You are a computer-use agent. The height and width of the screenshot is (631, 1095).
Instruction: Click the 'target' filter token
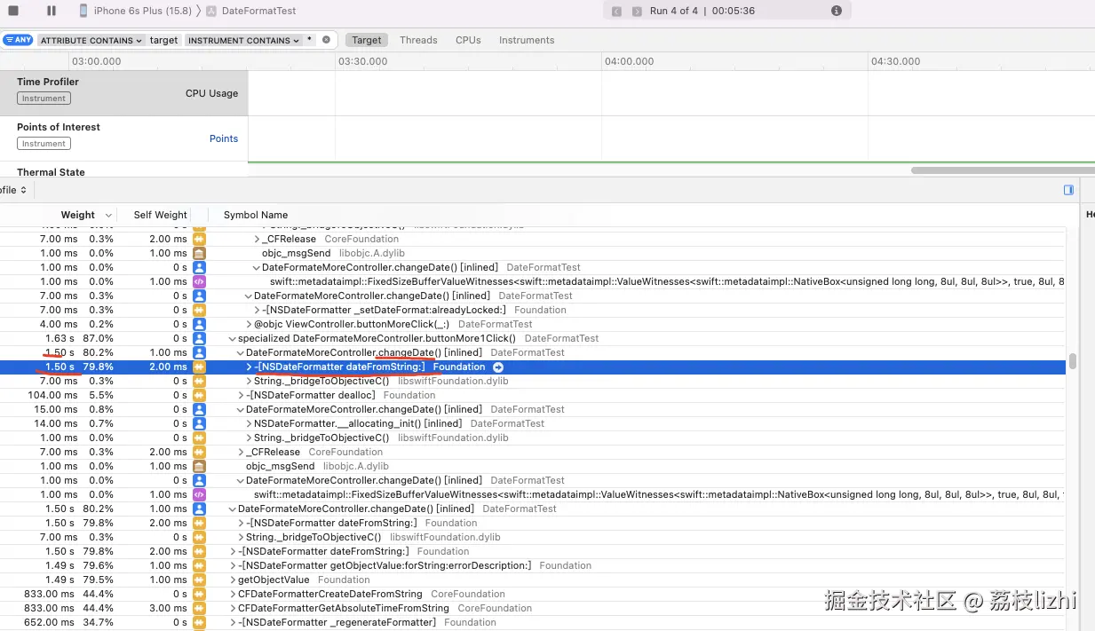pyautogui.click(x=163, y=40)
